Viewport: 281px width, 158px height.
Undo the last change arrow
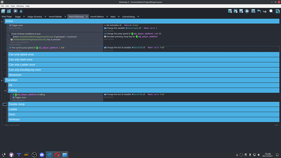(259, 11)
